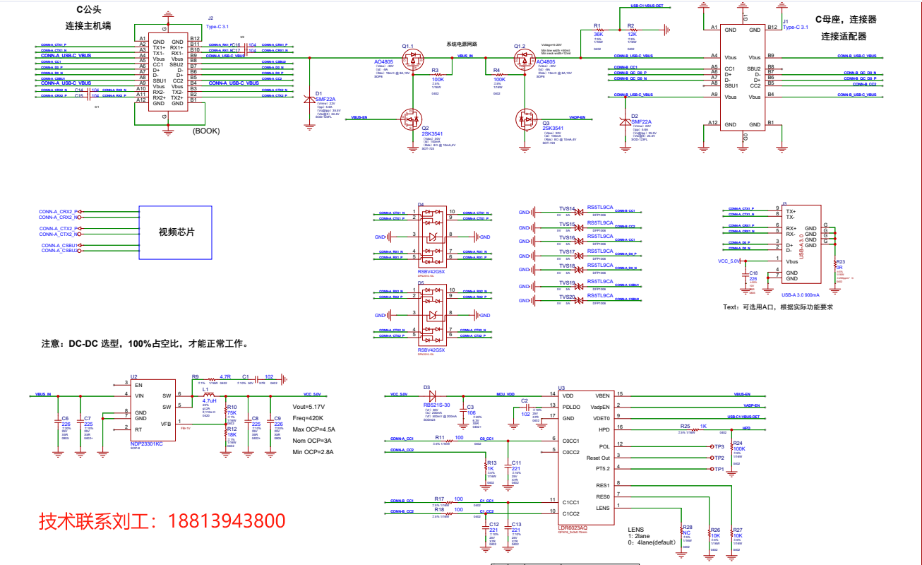Viewport: 922px width, 565px height.
Task: Select the "Text：可选用A口" note
Action: click(778, 307)
